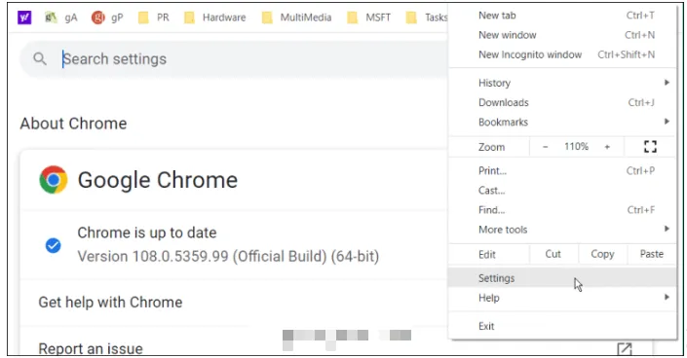Click Cut in the Edit row

pyautogui.click(x=553, y=254)
